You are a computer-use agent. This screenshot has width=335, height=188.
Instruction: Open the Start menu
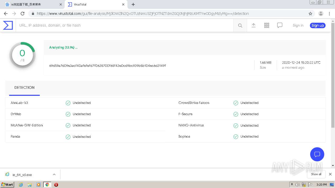coord(7,185)
